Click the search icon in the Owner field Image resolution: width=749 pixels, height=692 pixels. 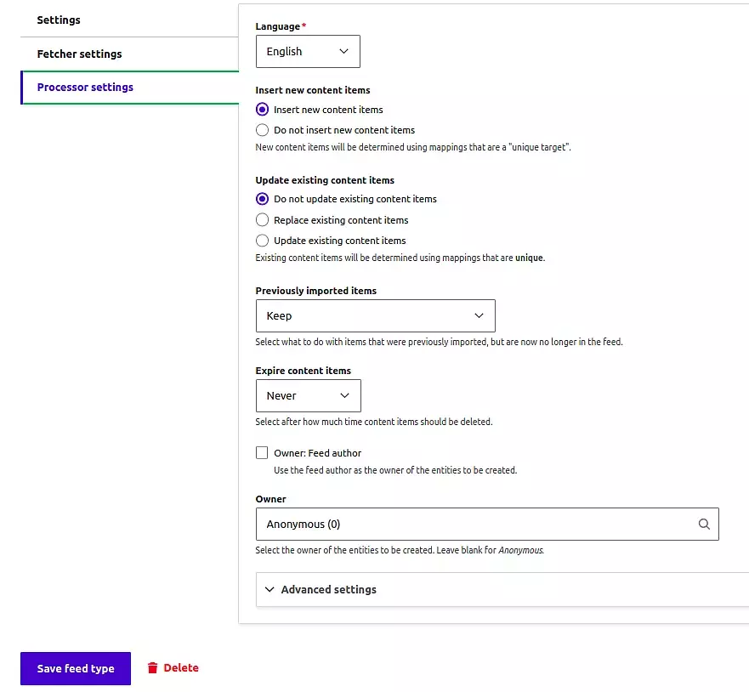pyautogui.click(x=704, y=524)
